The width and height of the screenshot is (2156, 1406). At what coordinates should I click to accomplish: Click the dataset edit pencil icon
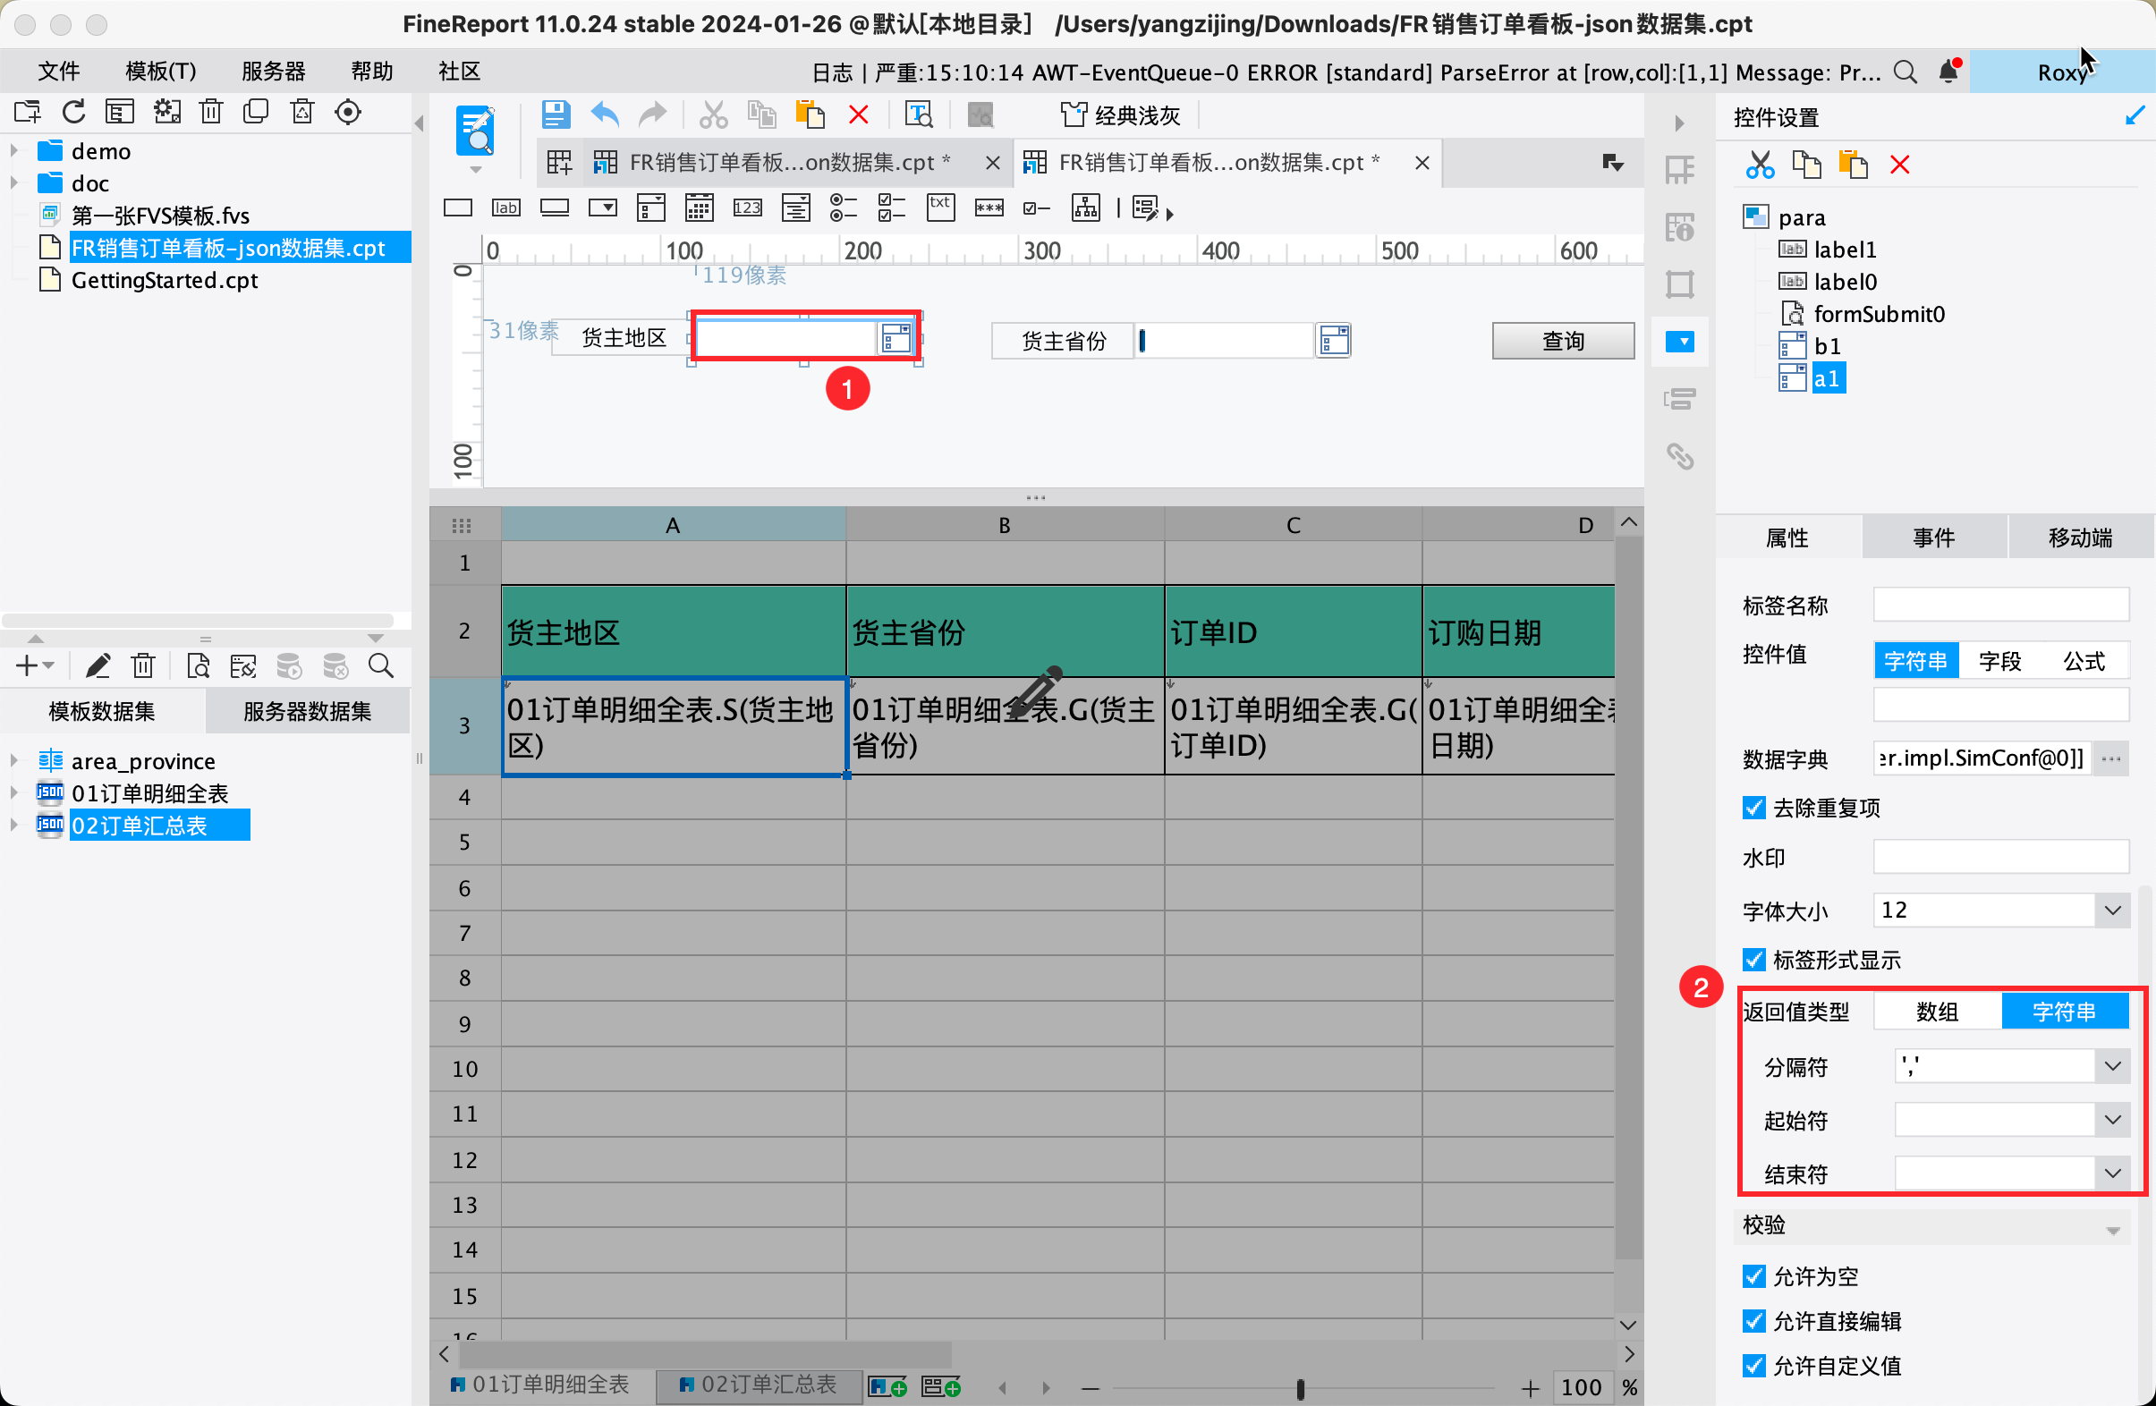pyautogui.click(x=97, y=666)
